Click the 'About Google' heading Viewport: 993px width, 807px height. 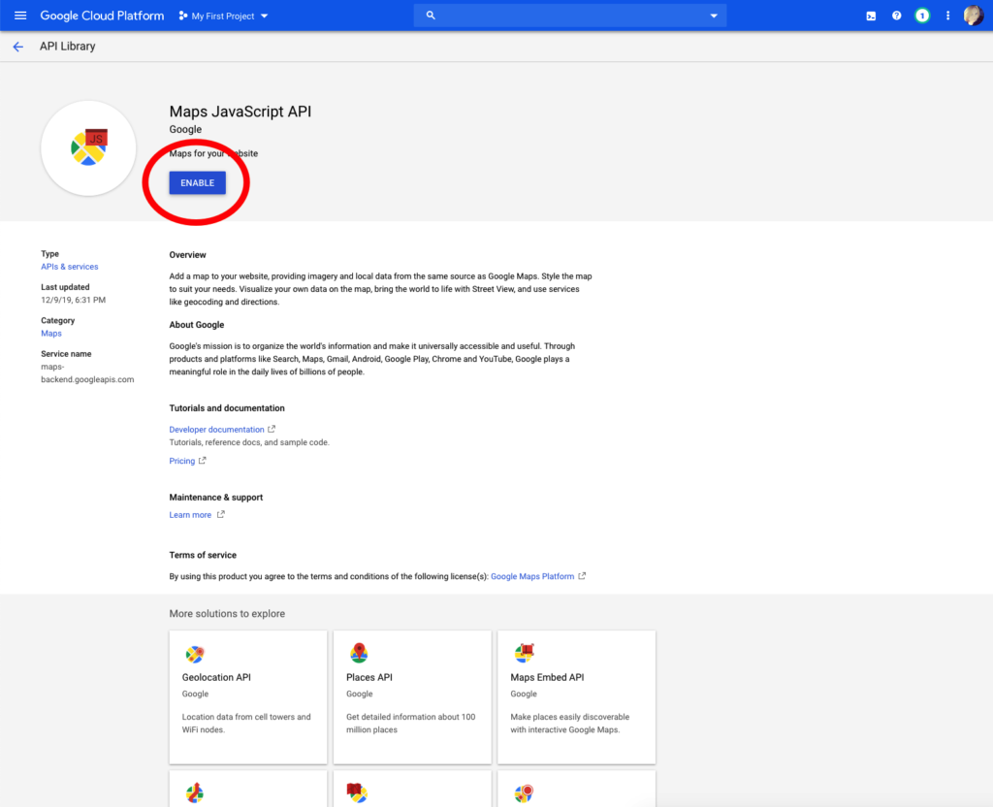196,325
